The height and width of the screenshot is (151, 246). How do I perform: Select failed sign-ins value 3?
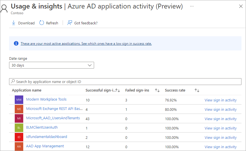[x=126, y=100]
